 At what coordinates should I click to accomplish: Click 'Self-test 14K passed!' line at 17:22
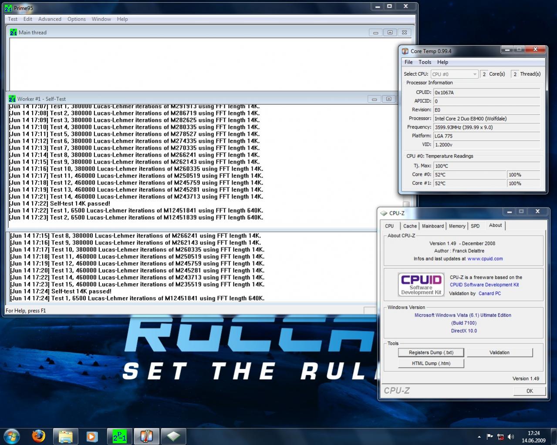pyautogui.click(x=60, y=204)
